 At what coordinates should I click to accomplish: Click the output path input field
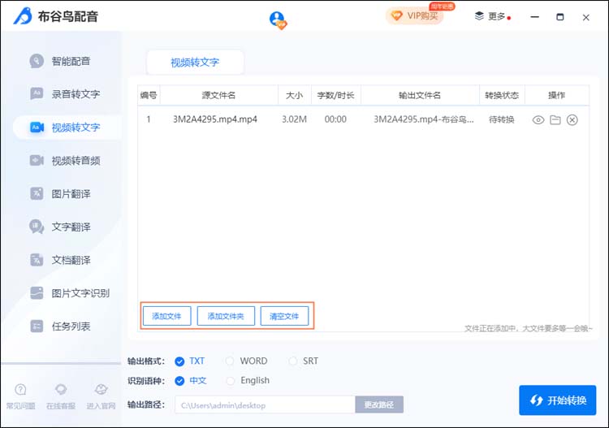(x=265, y=405)
